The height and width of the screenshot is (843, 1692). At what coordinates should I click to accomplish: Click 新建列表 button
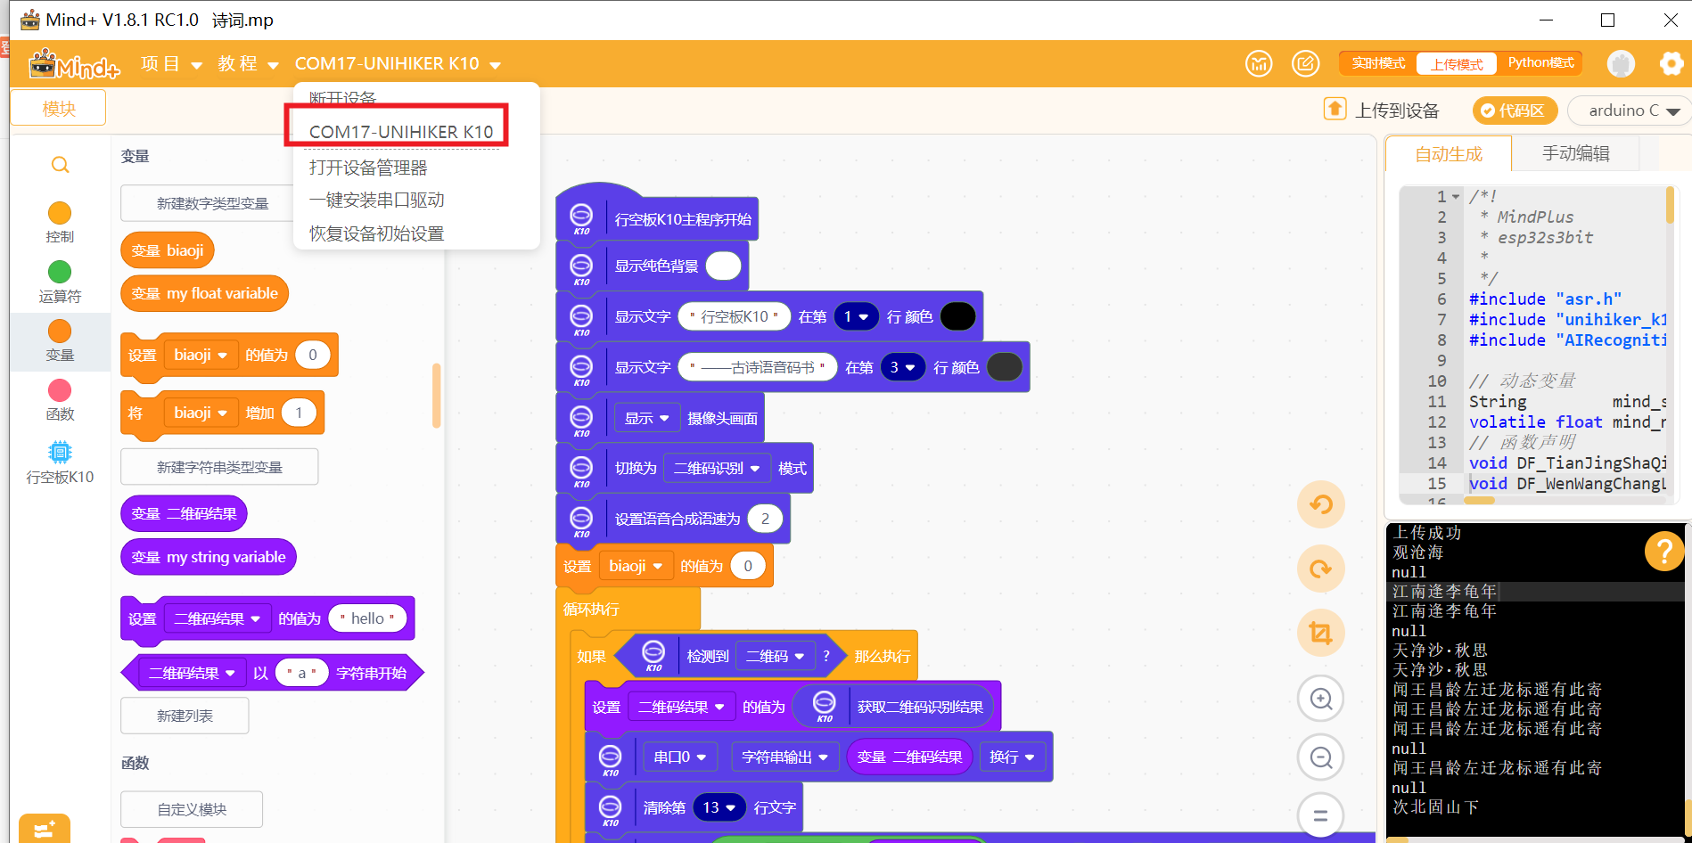click(x=185, y=716)
